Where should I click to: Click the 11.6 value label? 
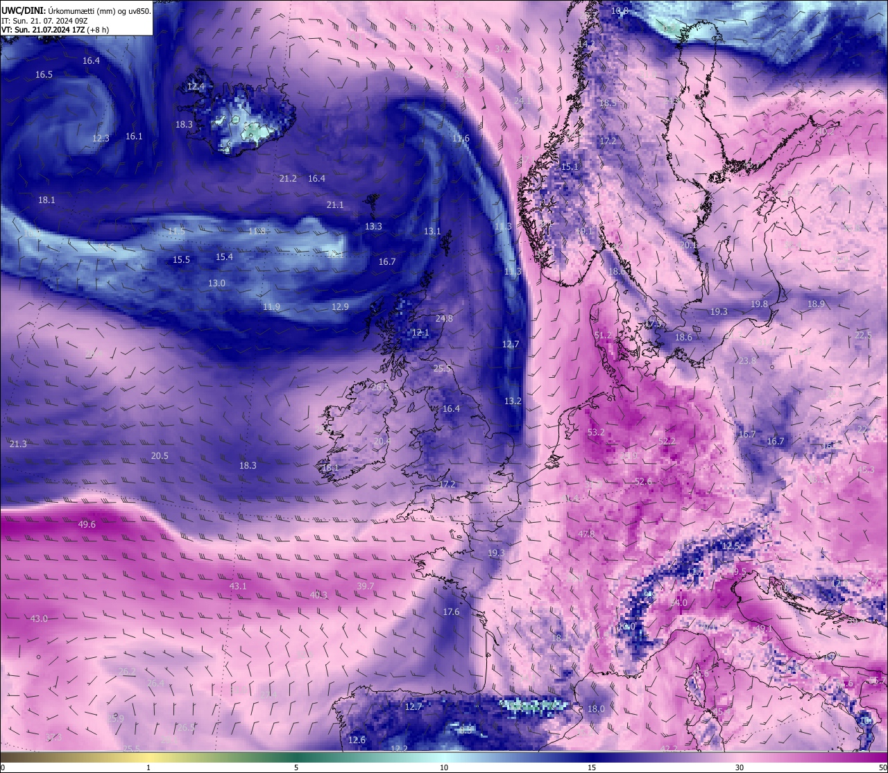(461, 138)
